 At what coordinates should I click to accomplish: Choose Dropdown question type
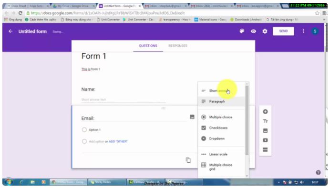pos(221,139)
